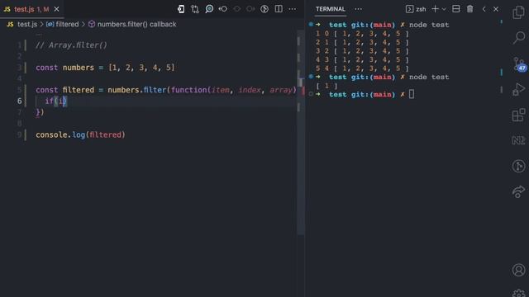Image resolution: width=529 pixels, height=297 pixels.
Task: Close the terminal panel
Action: coord(496,9)
